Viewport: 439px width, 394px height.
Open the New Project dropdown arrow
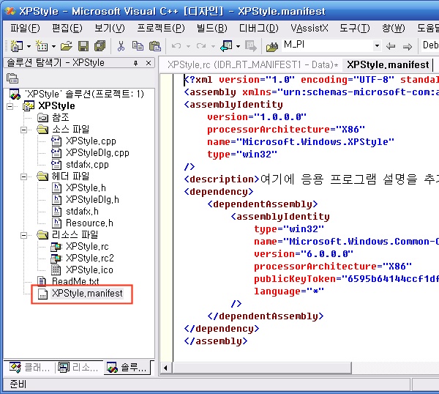pos(29,46)
